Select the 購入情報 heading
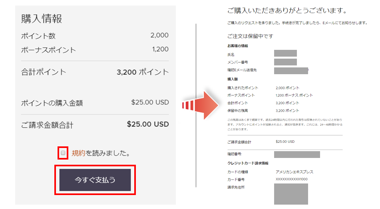The height and width of the screenshot is (209, 380). [42, 19]
